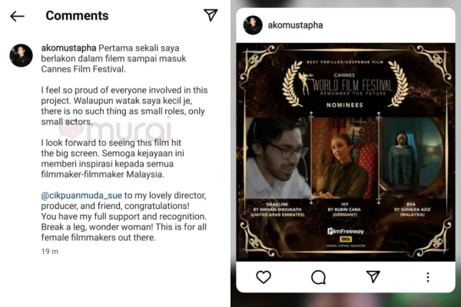This screenshot has width=461, height=307.
Task: Tap the Deadline nominee photo
Action: click(277, 158)
